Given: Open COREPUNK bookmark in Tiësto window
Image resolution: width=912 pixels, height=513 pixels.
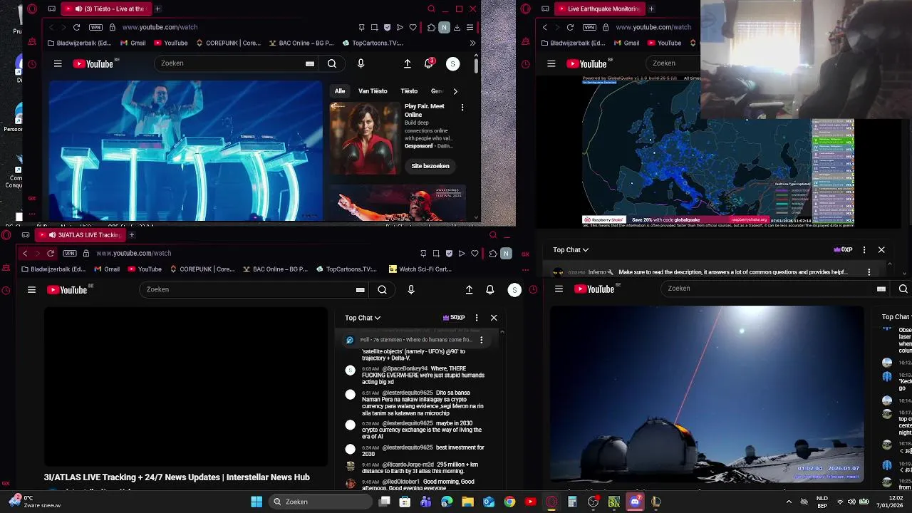Looking at the screenshot, I should click(228, 43).
